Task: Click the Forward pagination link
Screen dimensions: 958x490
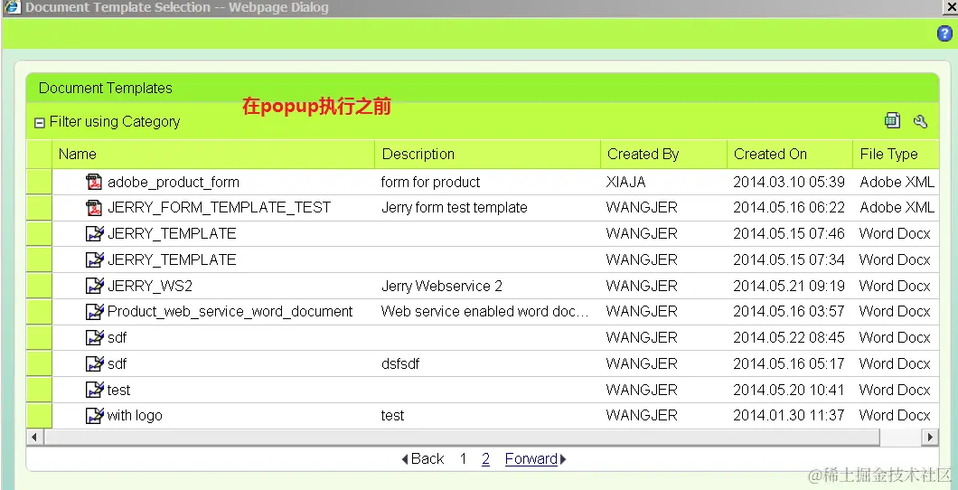Action: click(531, 459)
